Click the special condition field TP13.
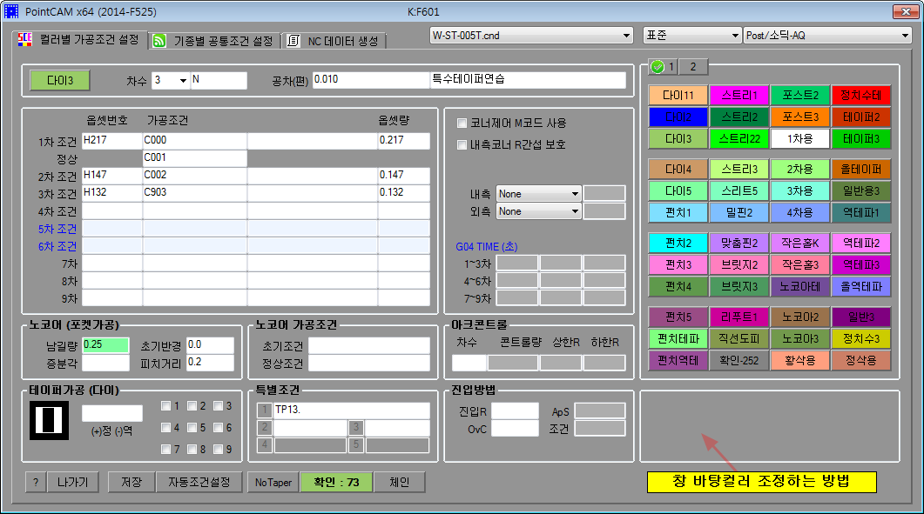This screenshot has height=514, width=924. point(352,411)
